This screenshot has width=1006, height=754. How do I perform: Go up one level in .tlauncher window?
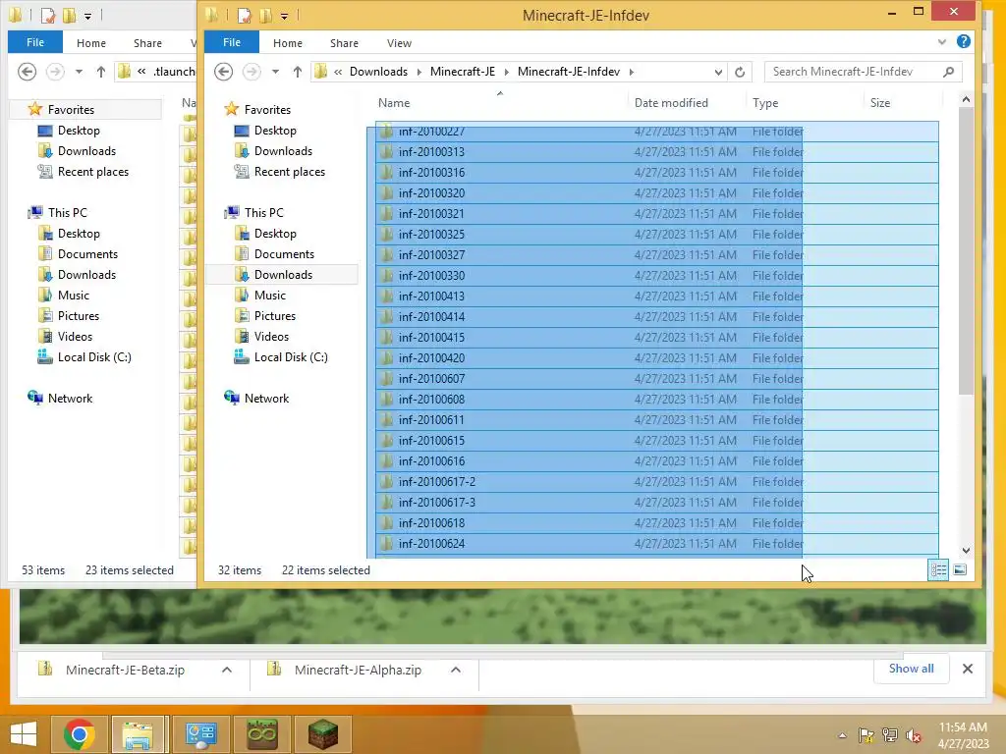tap(101, 72)
